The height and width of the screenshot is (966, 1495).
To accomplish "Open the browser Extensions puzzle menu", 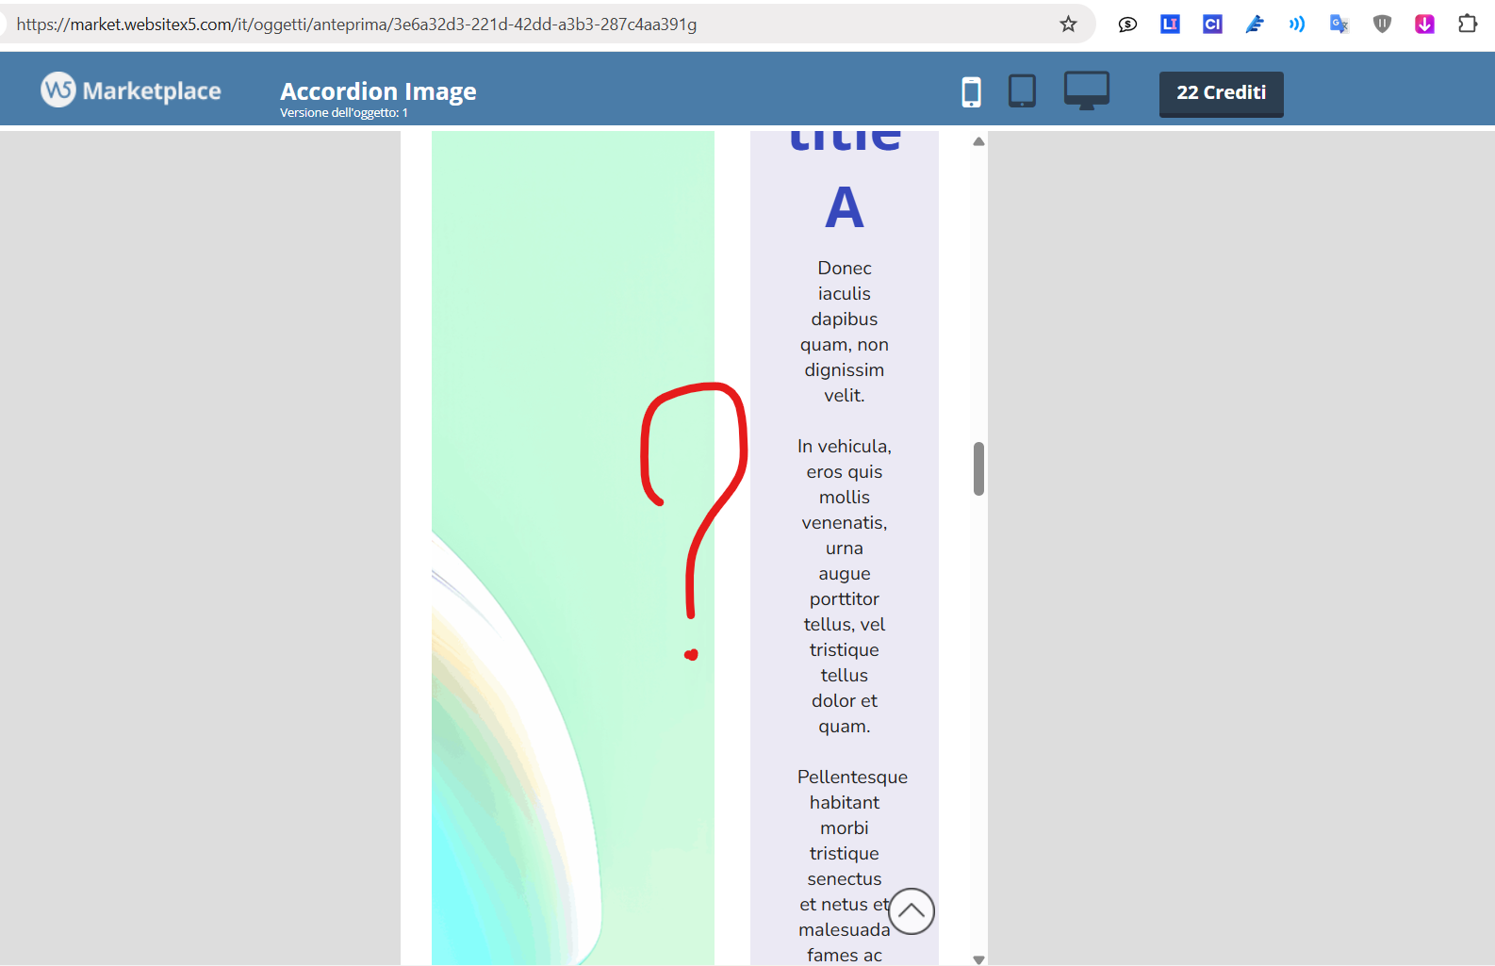I will coord(1468,25).
